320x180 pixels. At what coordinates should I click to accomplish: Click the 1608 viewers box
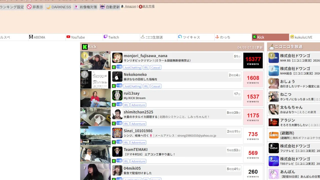[253, 79]
